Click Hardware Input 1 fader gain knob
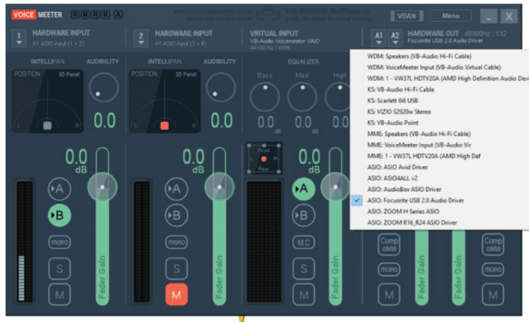Image resolution: width=529 pixels, height=322 pixels. [x=103, y=187]
